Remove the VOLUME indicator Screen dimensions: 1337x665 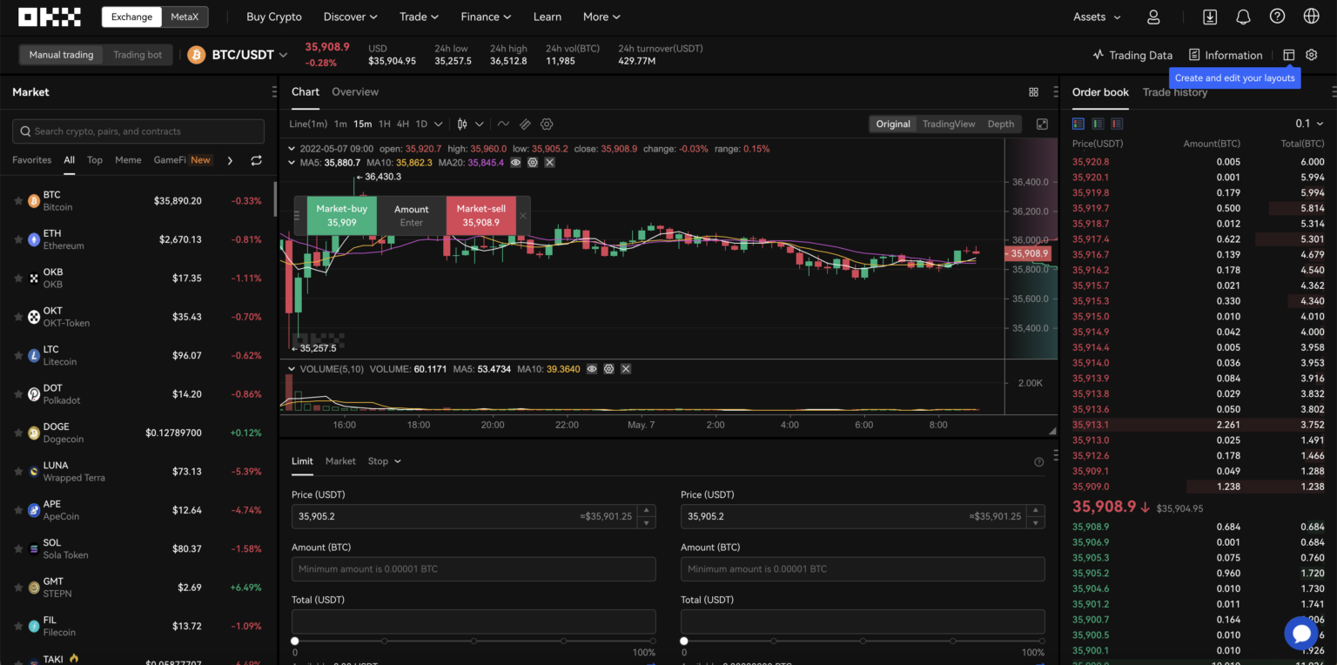tap(625, 369)
